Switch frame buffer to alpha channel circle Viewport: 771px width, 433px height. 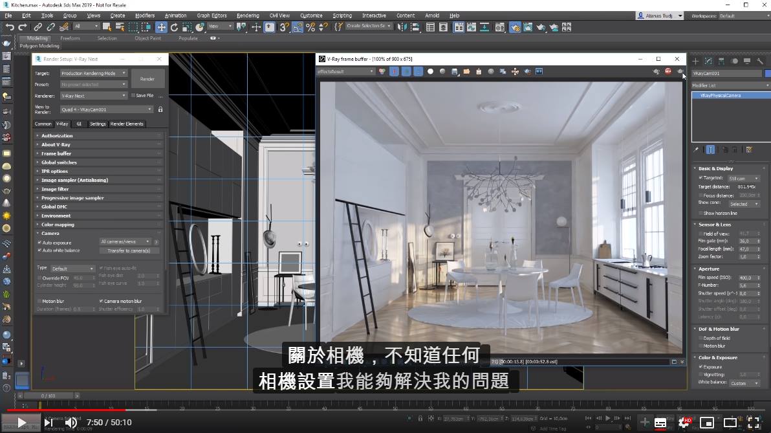[x=430, y=71]
